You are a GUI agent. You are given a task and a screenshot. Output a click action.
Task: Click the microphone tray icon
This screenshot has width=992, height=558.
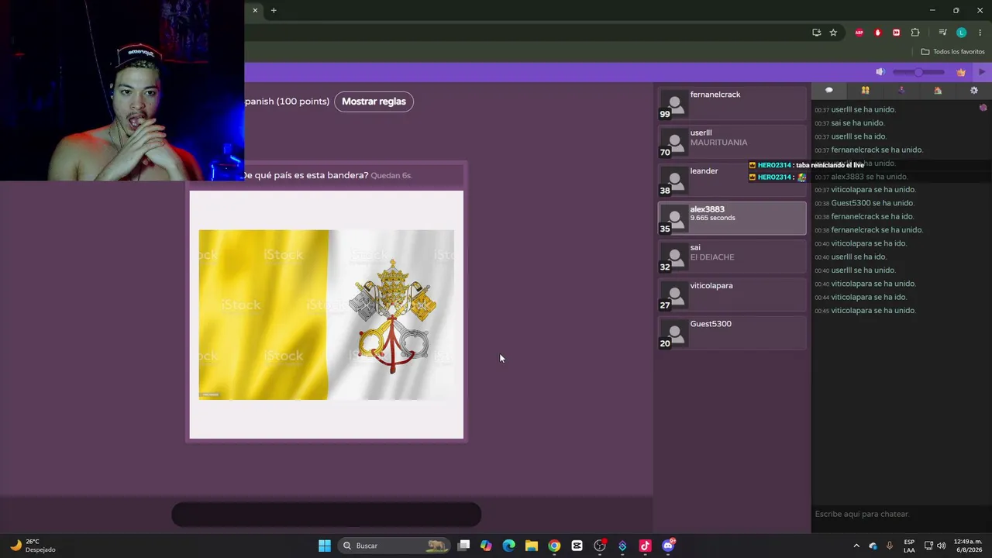point(889,546)
